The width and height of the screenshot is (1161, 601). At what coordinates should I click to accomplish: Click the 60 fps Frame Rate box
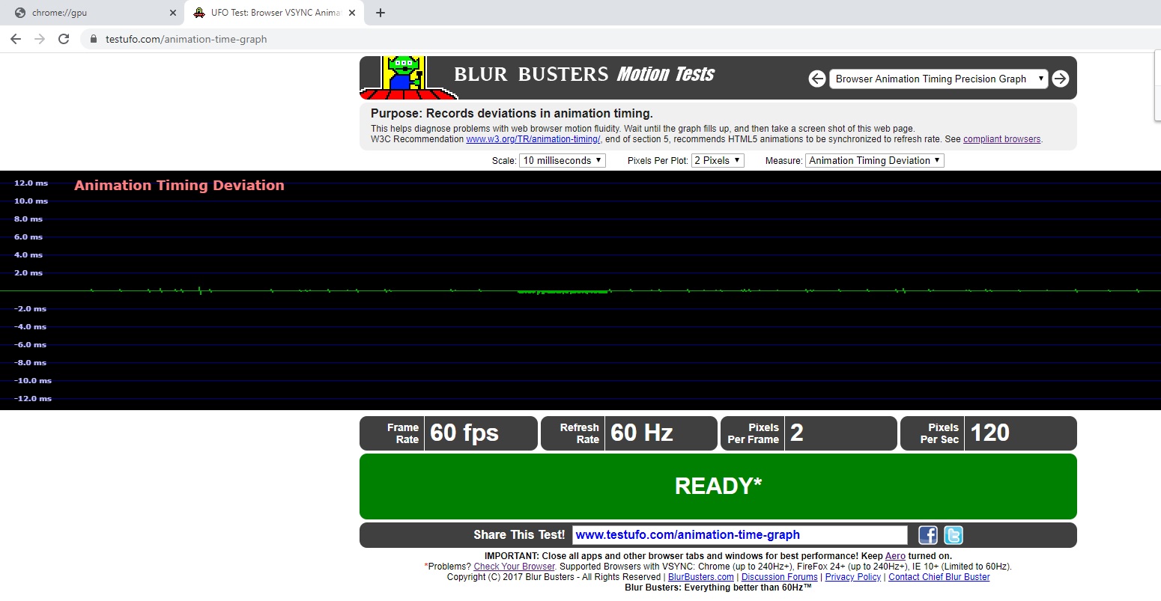[x=449, y=433]
